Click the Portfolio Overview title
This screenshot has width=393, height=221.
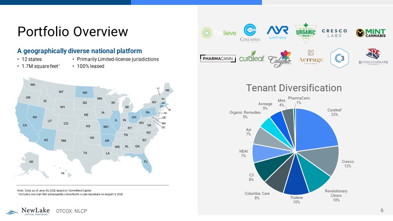pos(73,32)
